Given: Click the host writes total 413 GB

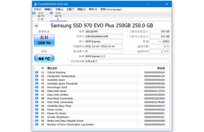Looking at the screenshot, I should pos(160,37).
